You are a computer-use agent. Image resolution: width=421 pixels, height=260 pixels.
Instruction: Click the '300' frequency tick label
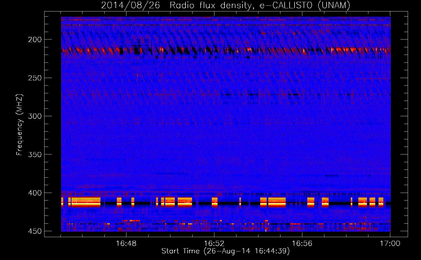point(35,116)
